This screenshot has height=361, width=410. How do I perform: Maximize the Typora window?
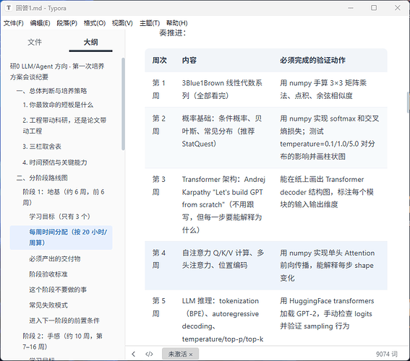[374, 8]
